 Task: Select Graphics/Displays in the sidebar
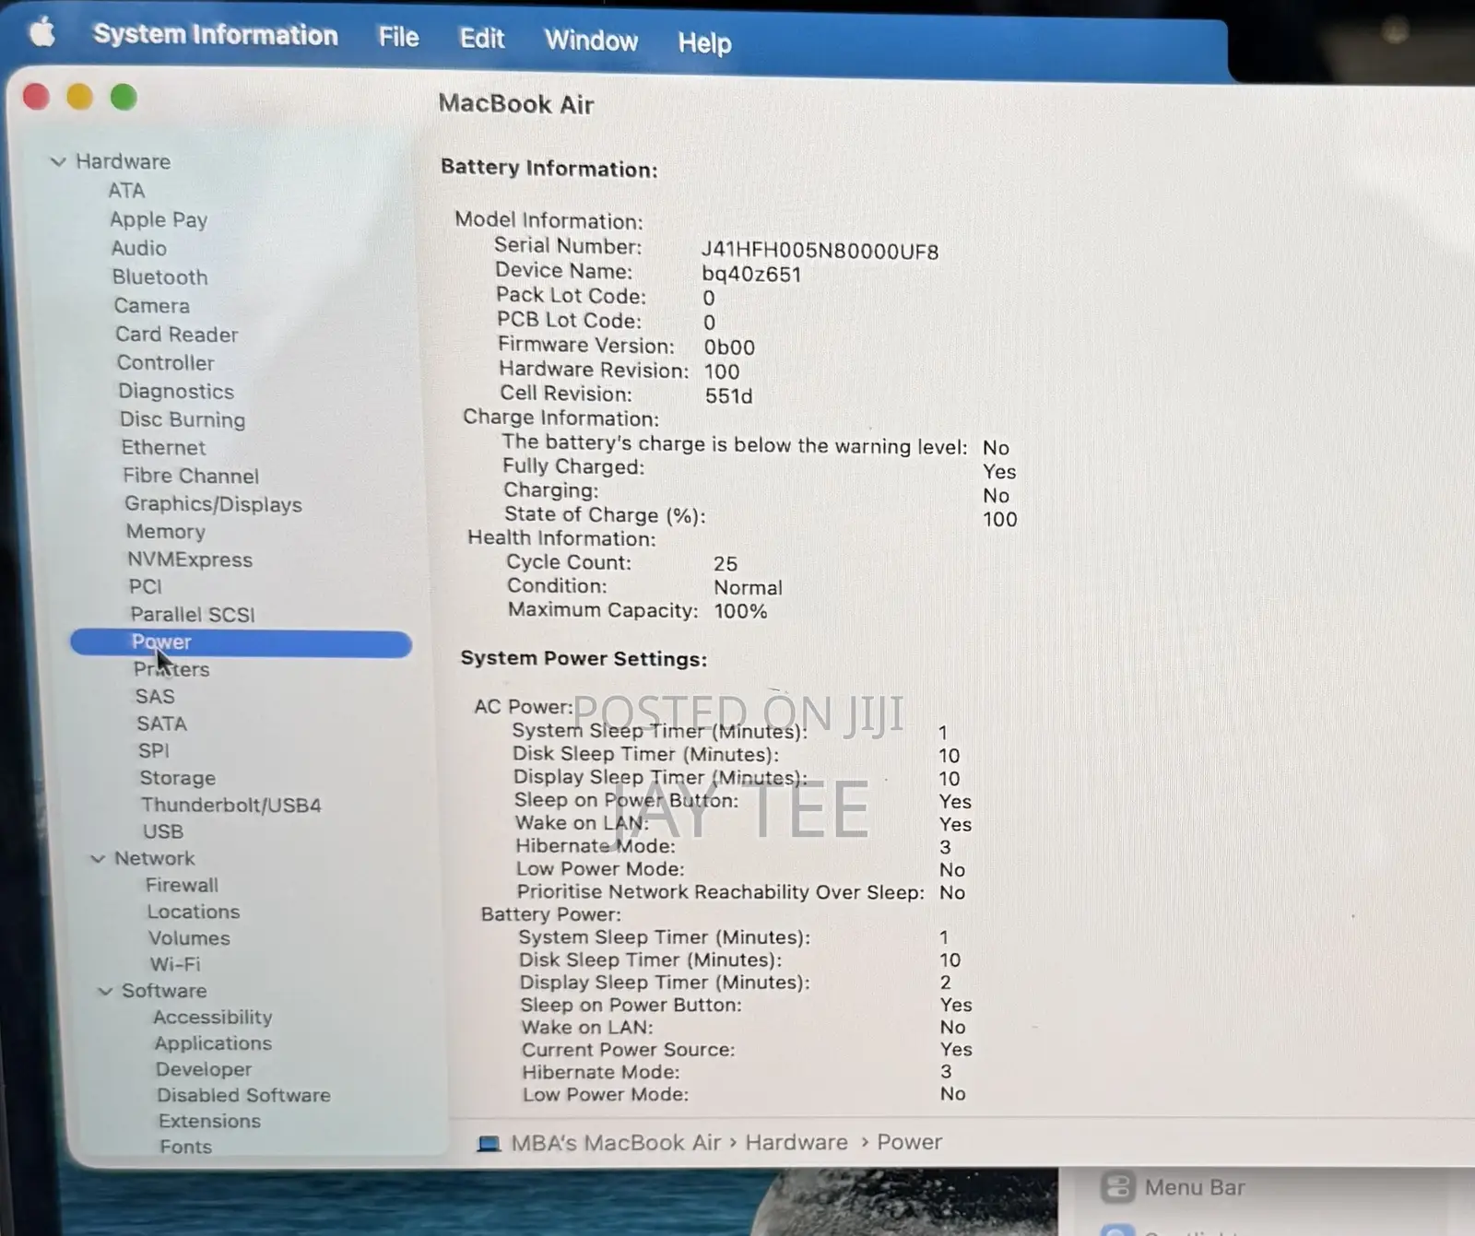coord(213,504)
